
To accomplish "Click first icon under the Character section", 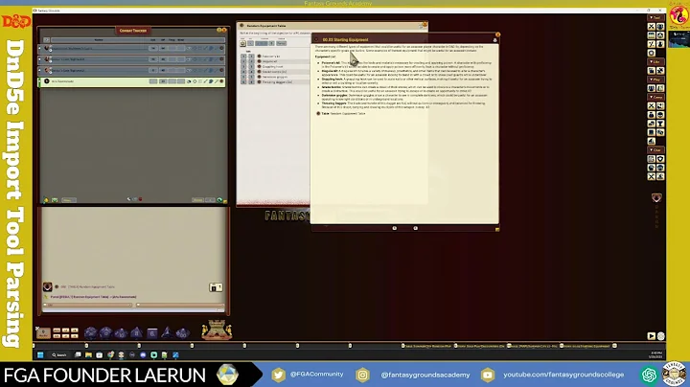I will [652, 159].
